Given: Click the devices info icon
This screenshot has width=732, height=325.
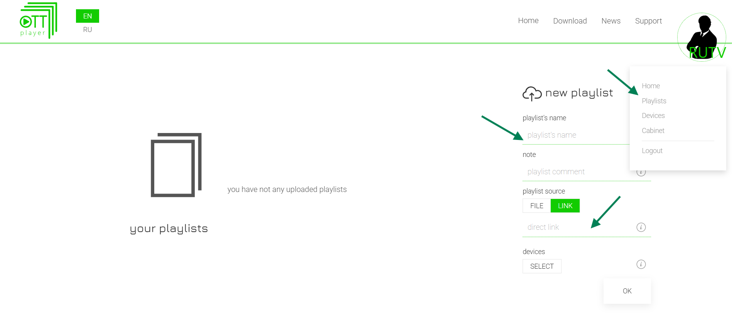Looking at the screenshot, I should coord(641,264).
